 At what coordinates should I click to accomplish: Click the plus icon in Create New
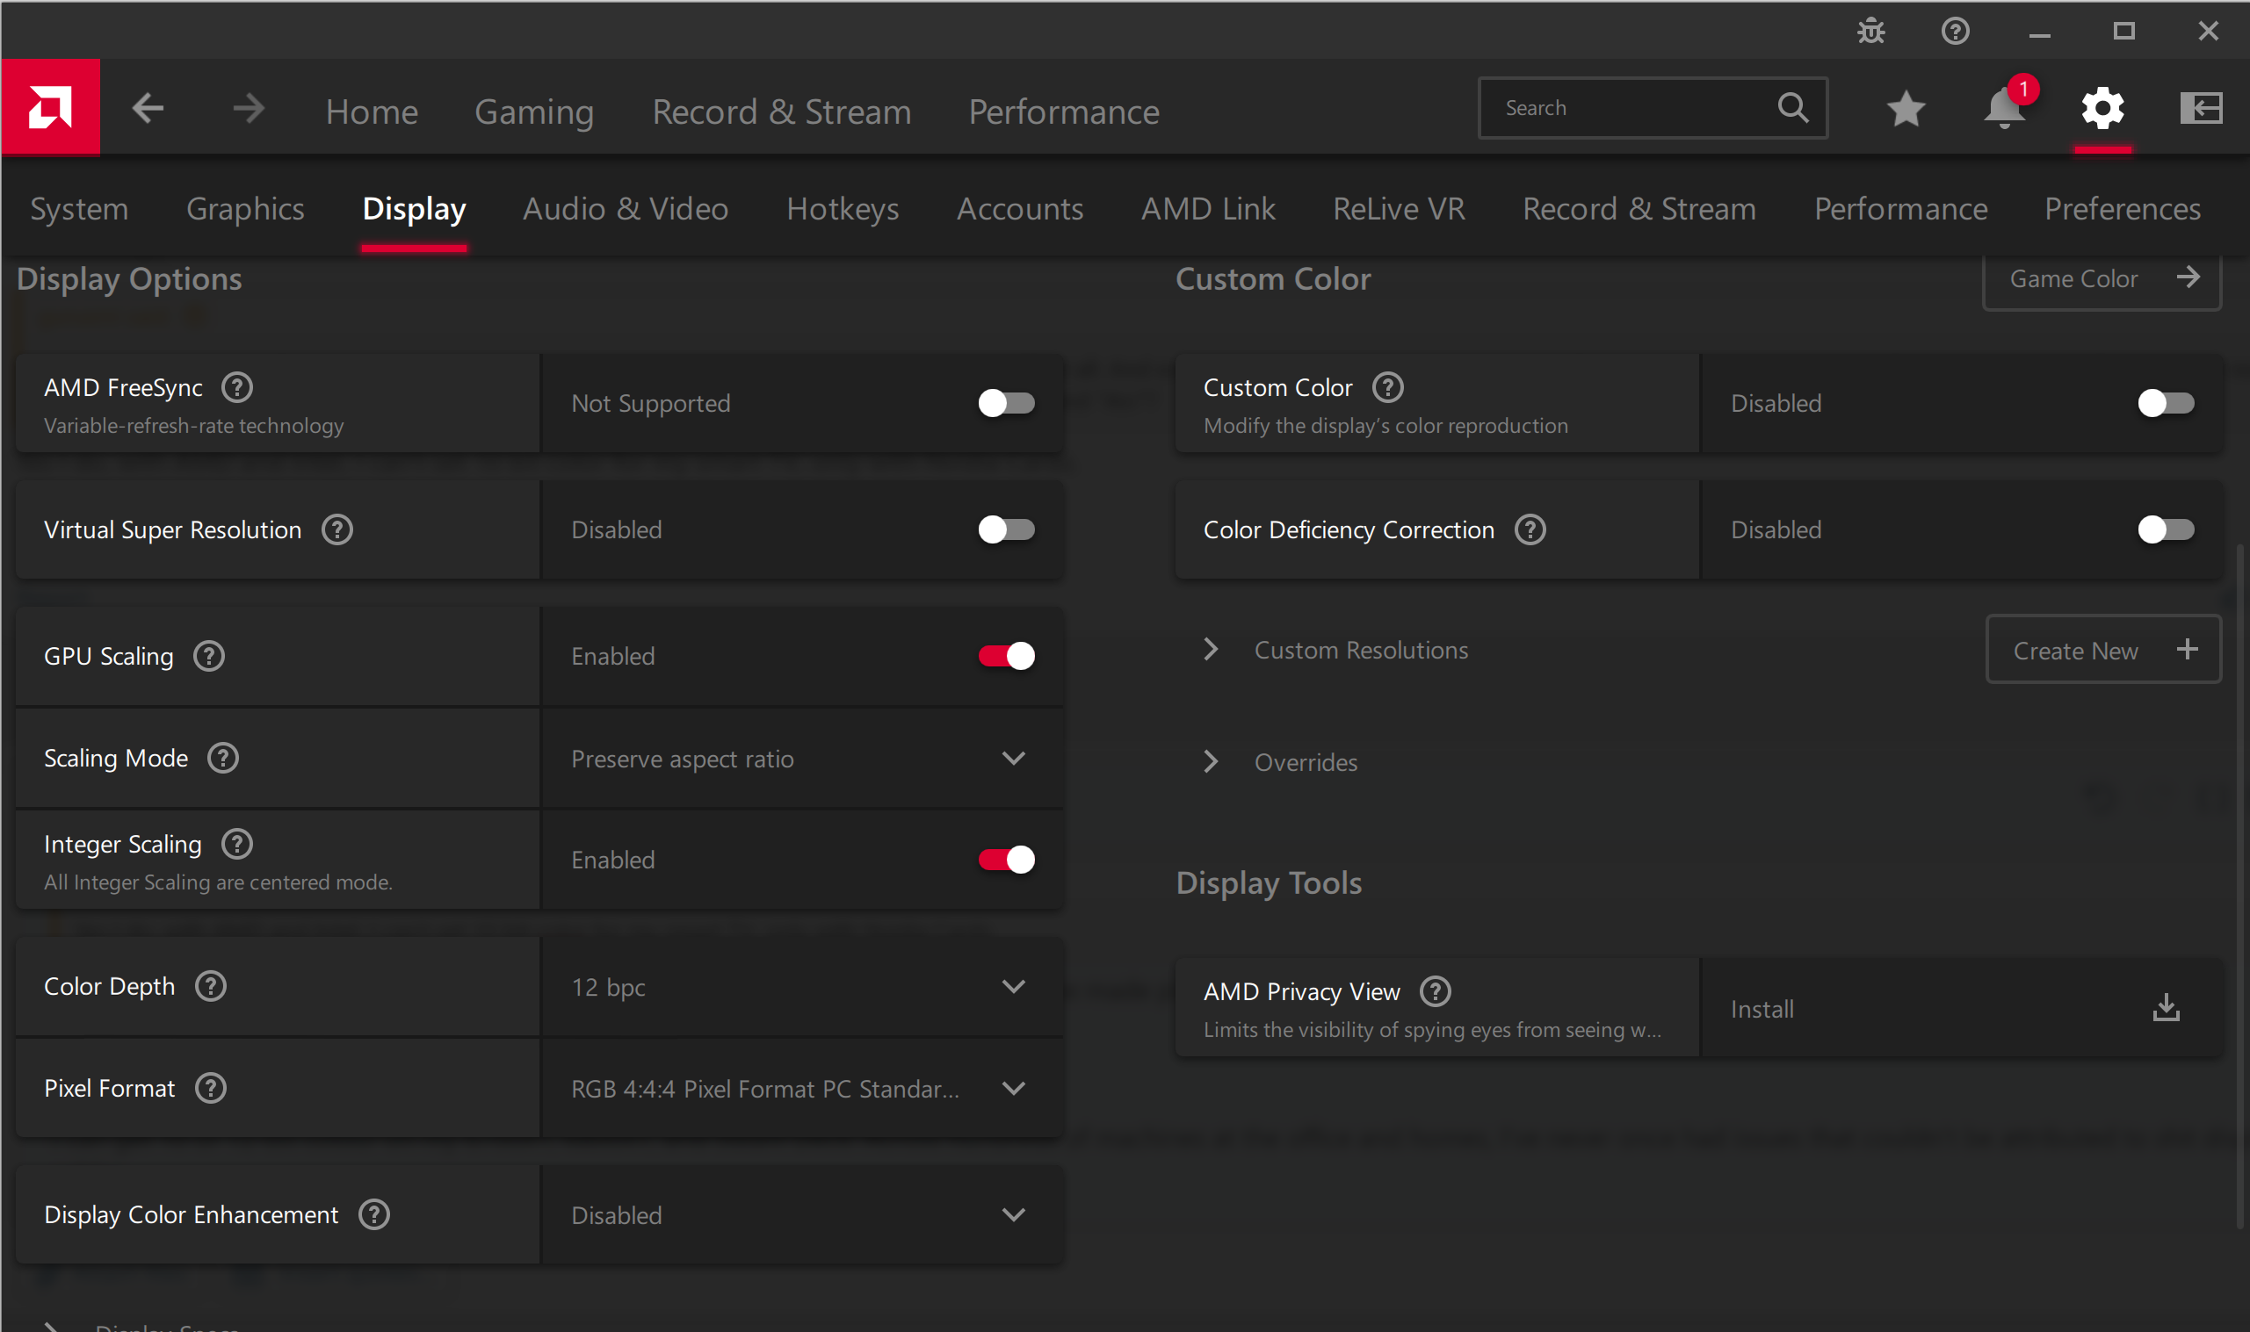tap(2187, 649)
